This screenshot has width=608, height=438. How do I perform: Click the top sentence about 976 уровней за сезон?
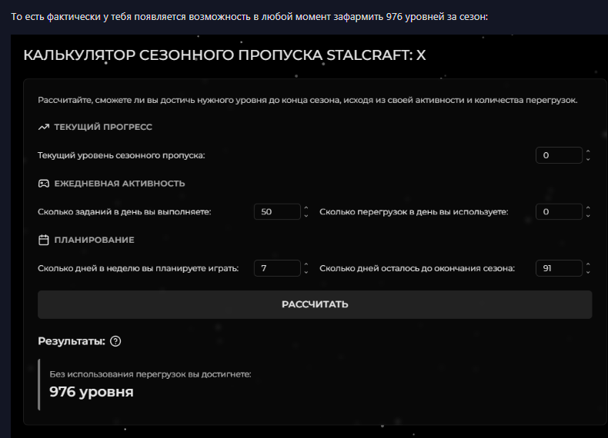(x=249, y=17)
